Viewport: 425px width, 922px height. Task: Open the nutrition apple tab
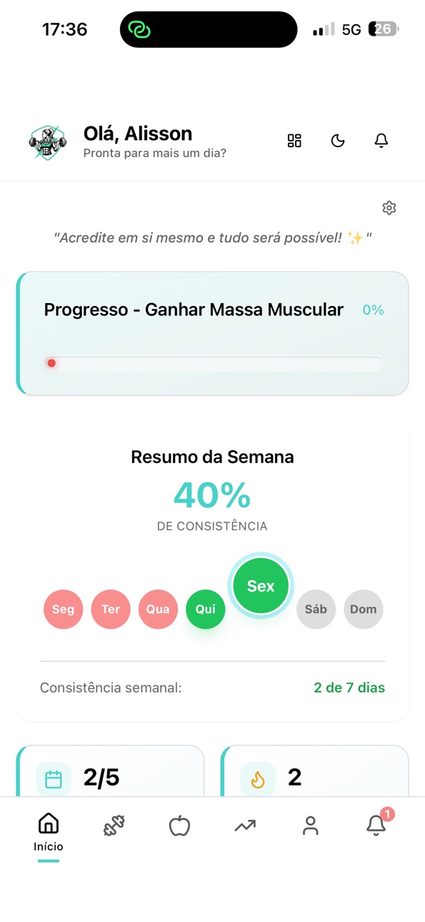coord(179,826)
